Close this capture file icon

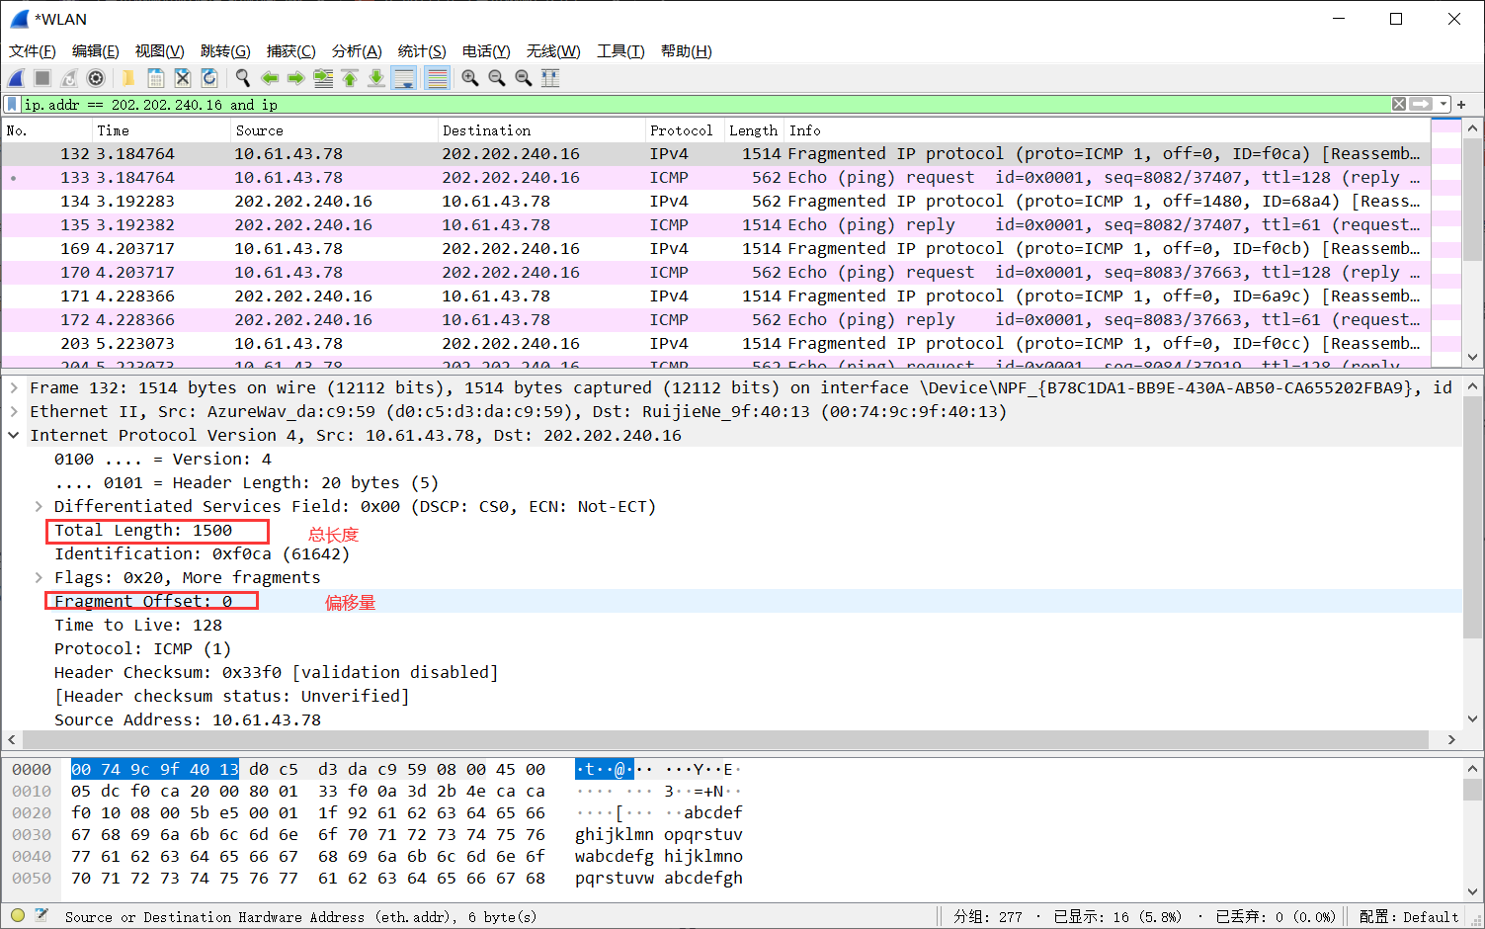[x=182, y=78]
